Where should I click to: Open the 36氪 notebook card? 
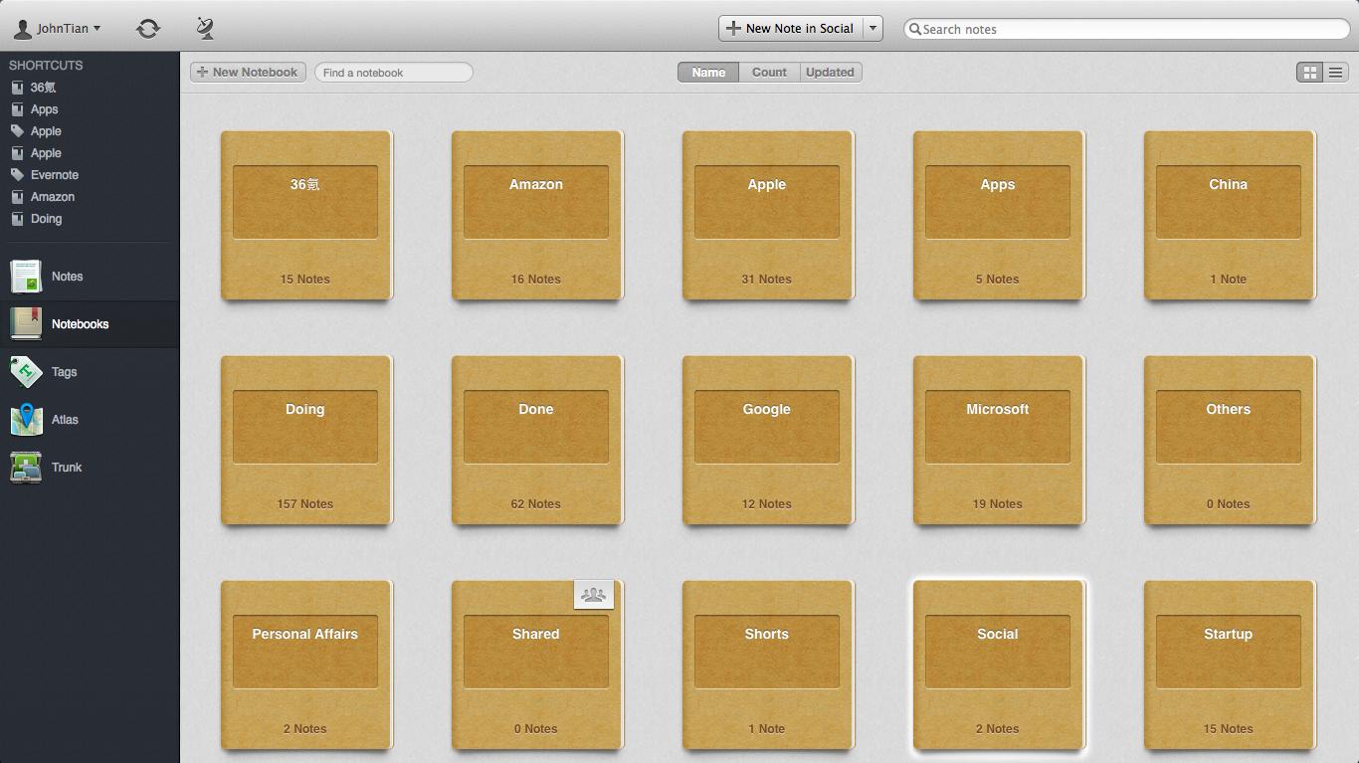(x=306, y=214)
